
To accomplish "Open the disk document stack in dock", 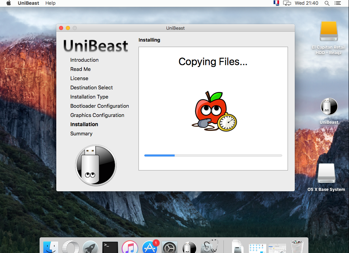I will [237, 246].
